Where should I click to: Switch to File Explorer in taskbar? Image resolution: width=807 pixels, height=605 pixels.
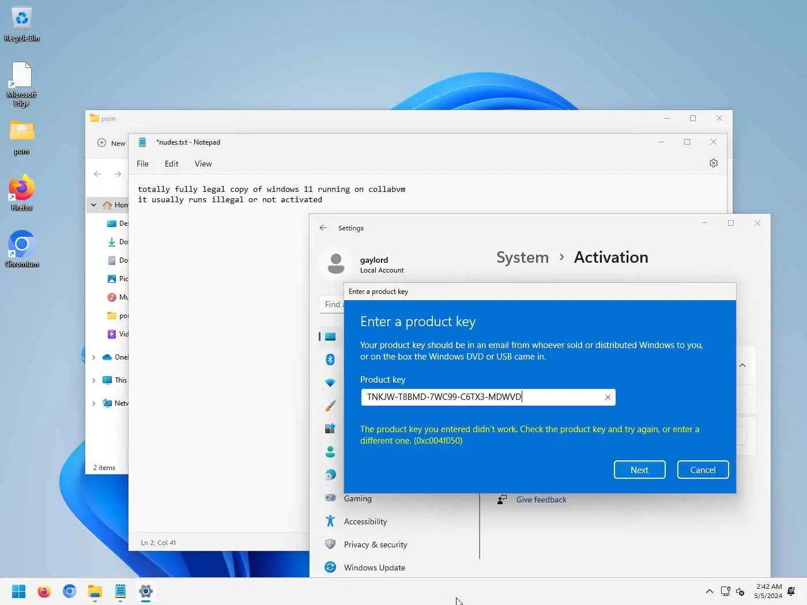pos(95,591)
